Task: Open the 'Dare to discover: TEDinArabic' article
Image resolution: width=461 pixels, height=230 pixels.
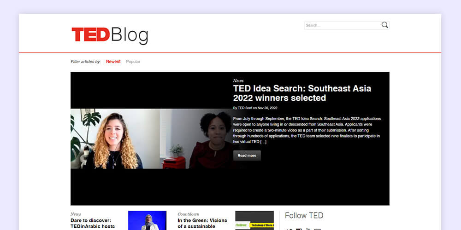Action: 93,223
